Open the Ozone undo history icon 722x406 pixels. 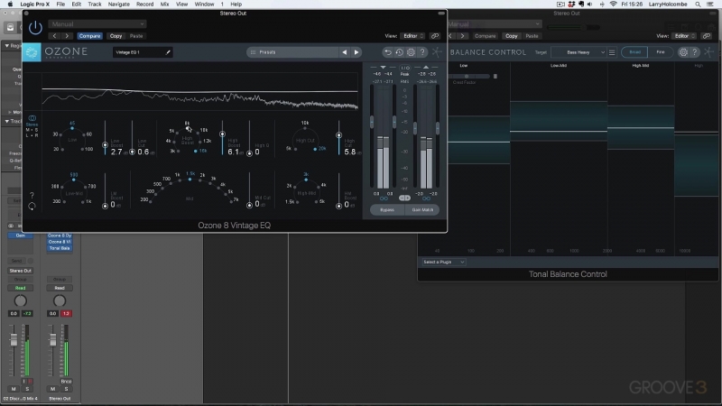point(399,52)
